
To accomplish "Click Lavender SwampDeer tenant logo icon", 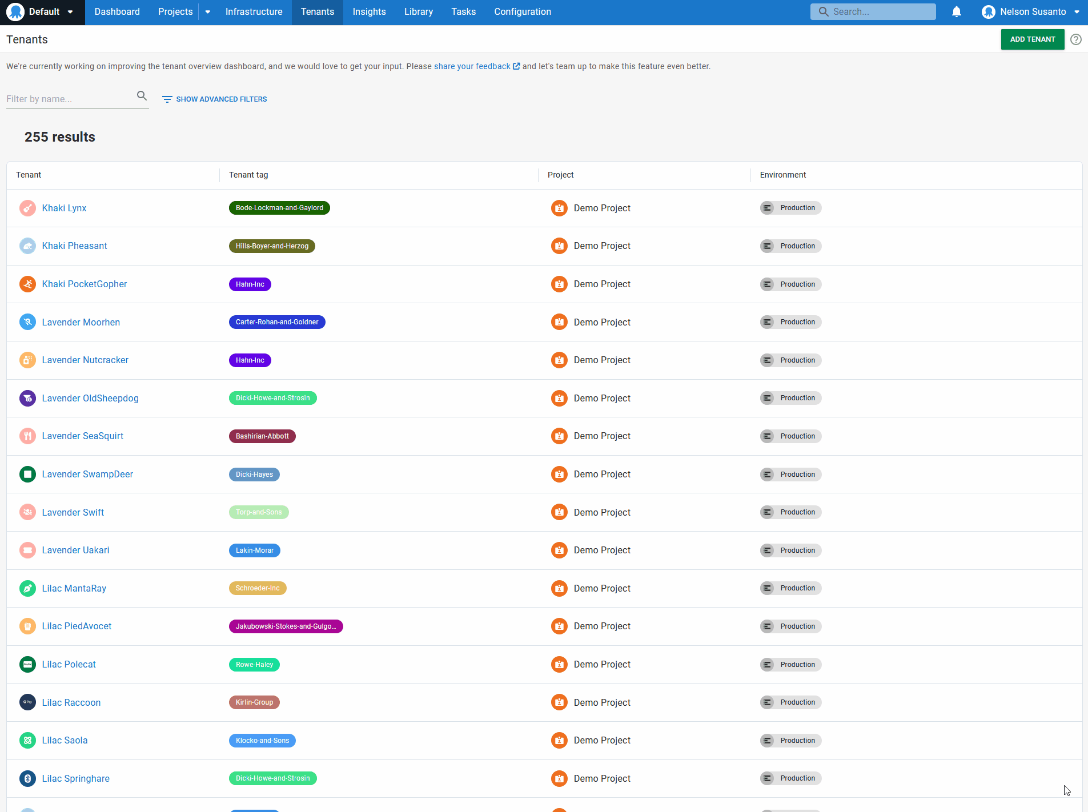I will 27,474.
